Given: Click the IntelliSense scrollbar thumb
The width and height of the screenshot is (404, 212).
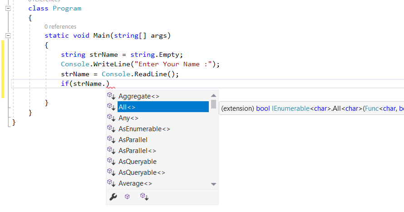Looking at the screenshot, I should pyautogui.click(x=213, y=104).
